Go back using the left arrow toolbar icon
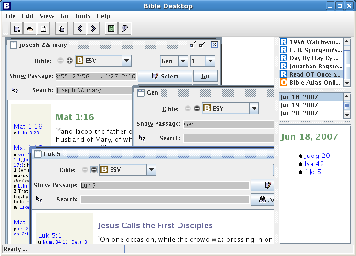Screen dimensions: 356x256 79,29
